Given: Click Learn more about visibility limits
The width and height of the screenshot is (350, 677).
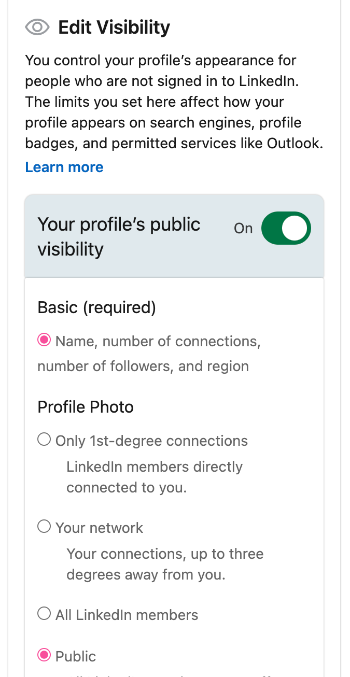Looking at the screenshot, I should [x=64, y=167].
